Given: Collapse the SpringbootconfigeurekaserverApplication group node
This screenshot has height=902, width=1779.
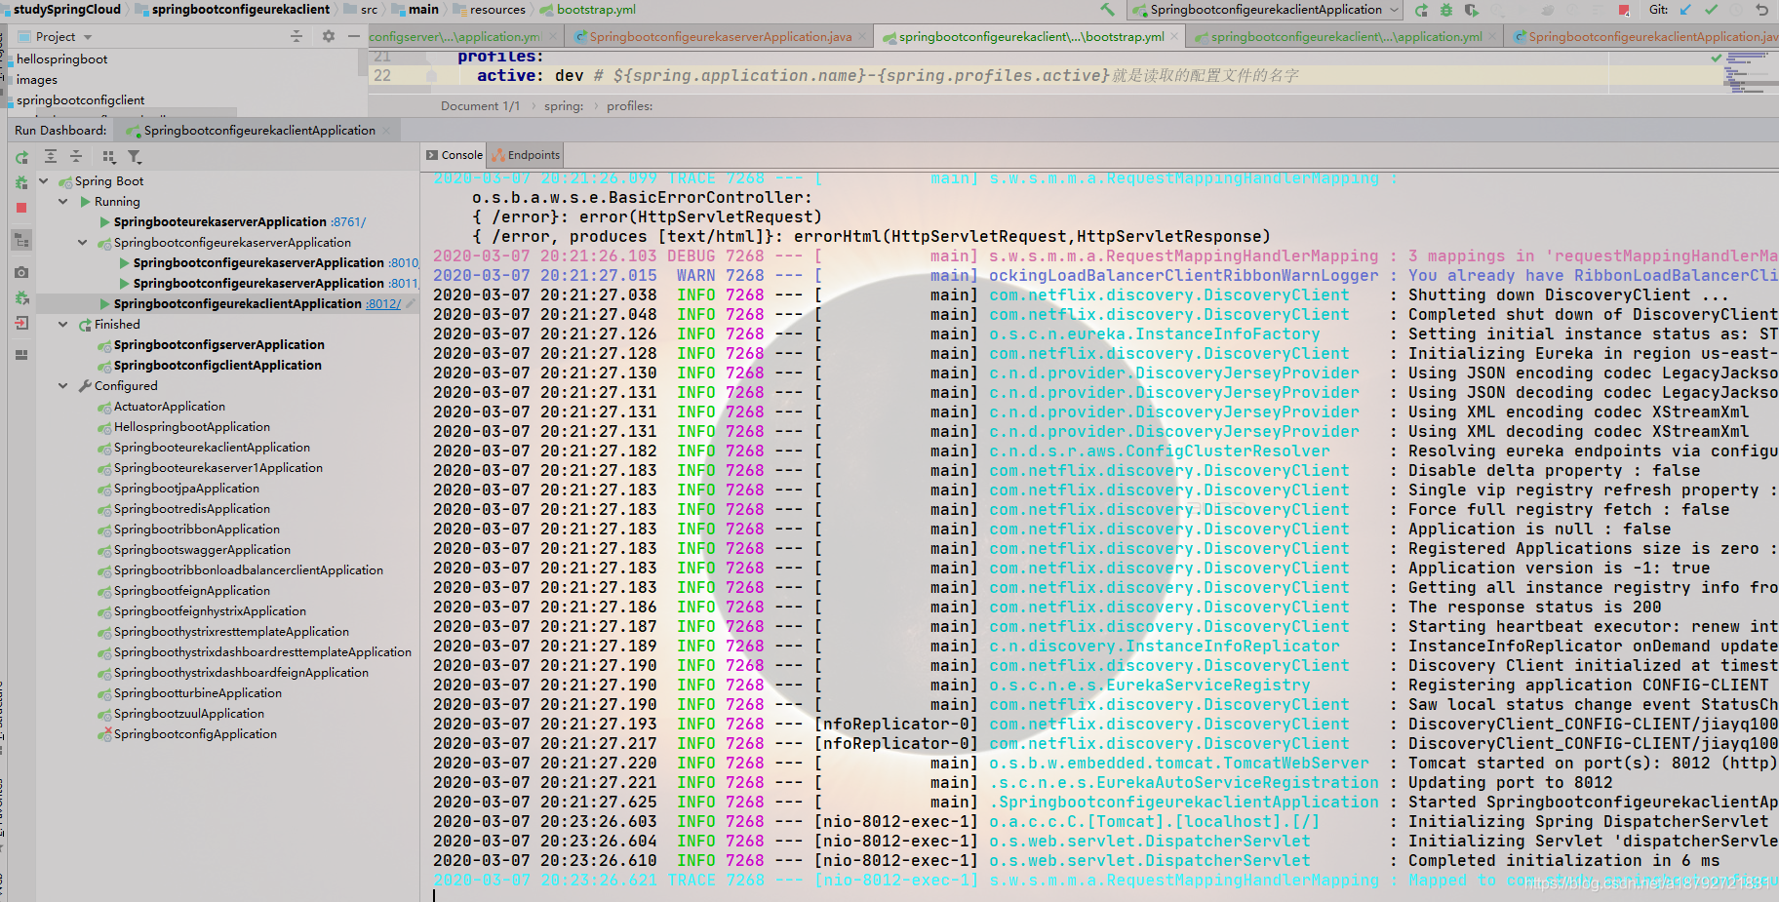Looking at the screenshot, I should coord(82,243).
